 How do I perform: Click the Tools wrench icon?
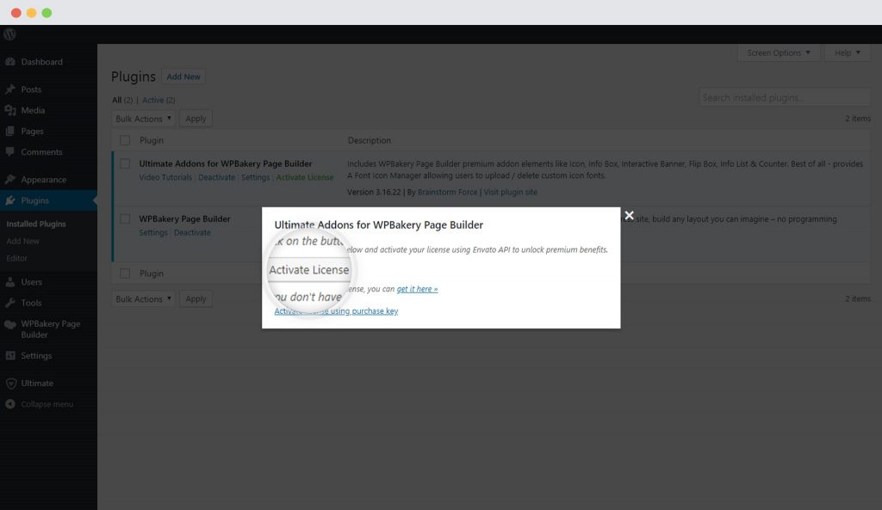[10, 303]
